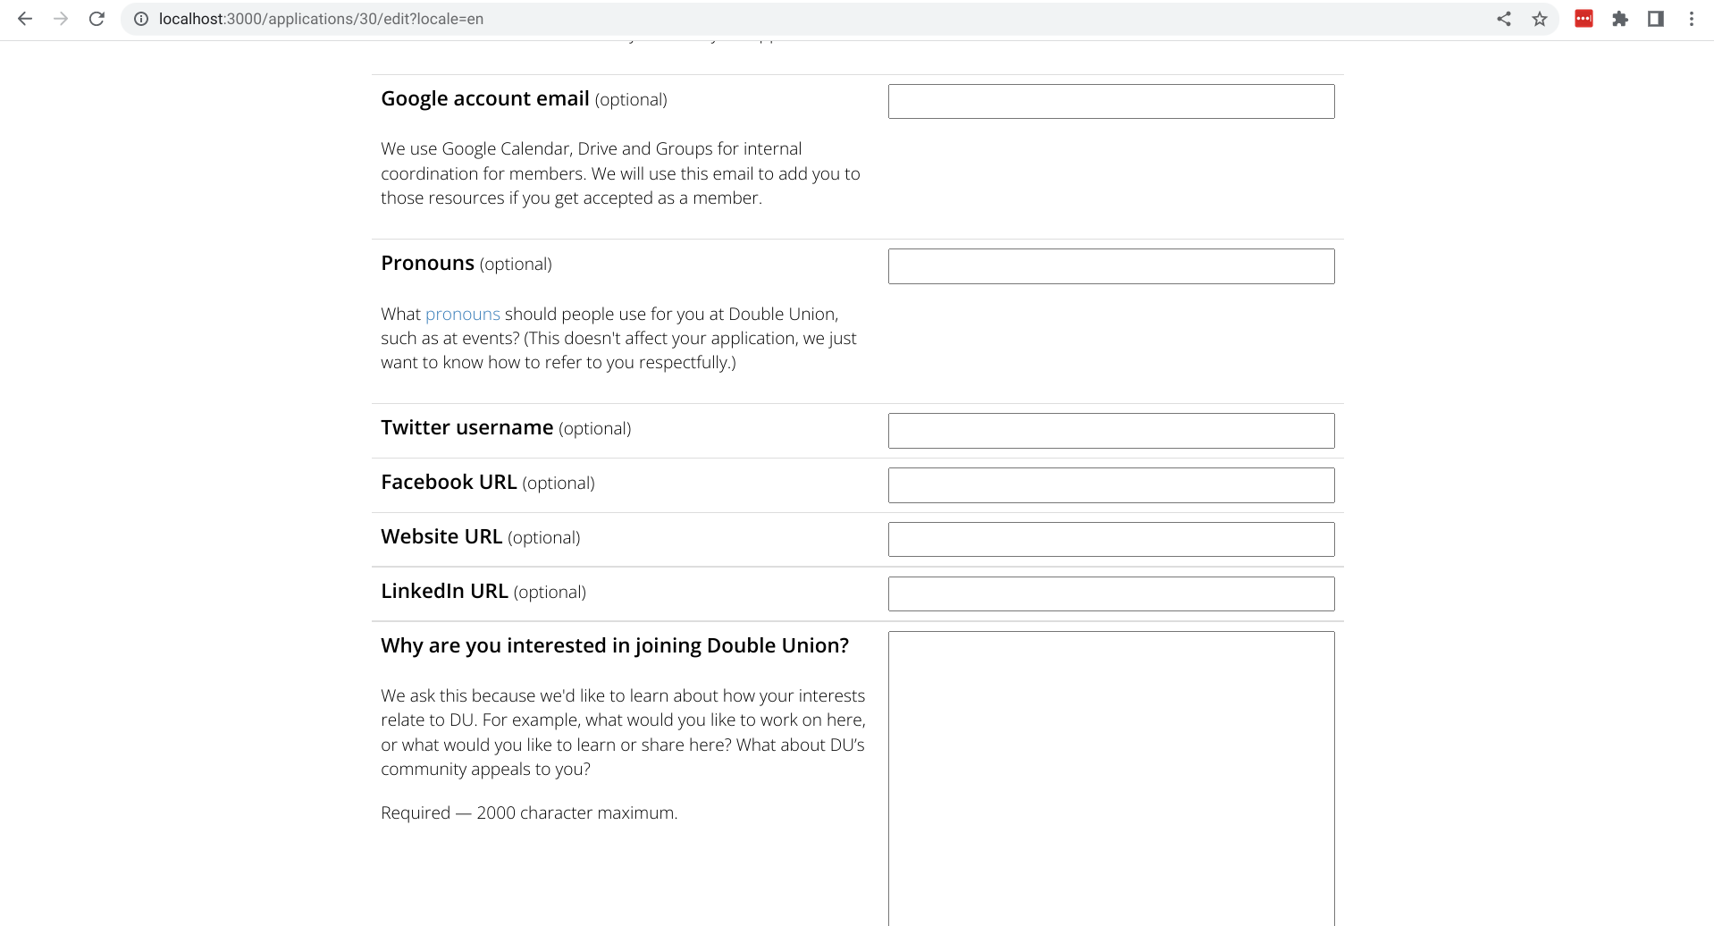The width and height of the screenshot is (1714, 926).
Task: Share this page via share icon
Action: point(1504,19)
